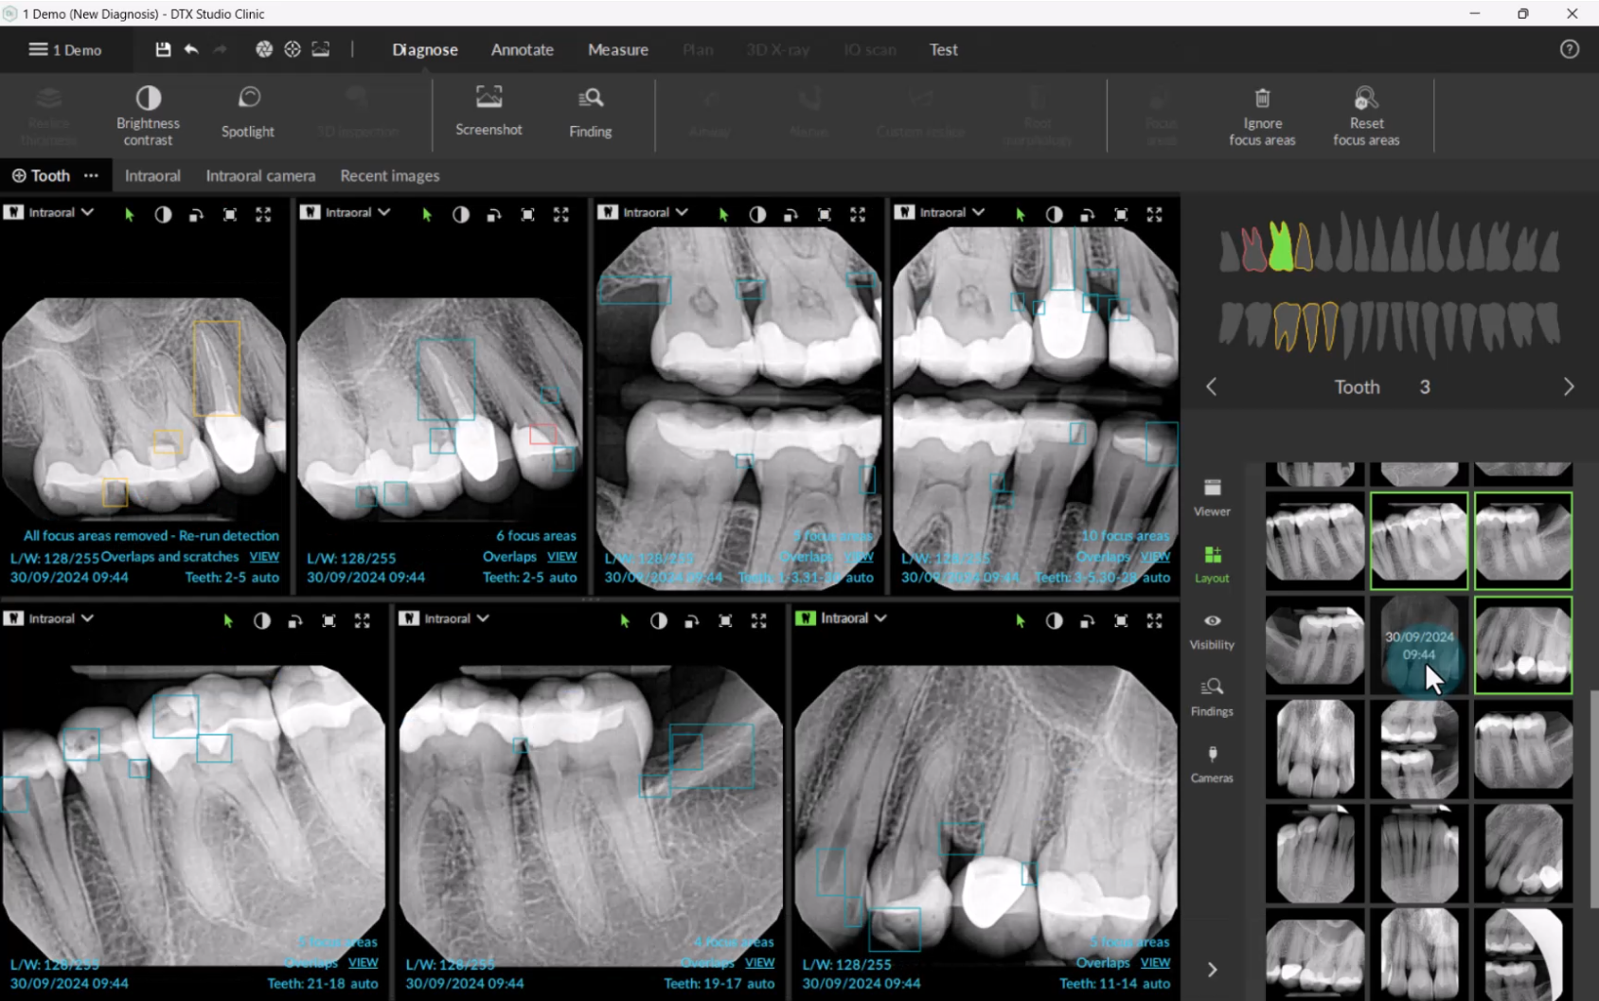1599x1001 pixels.
Task: Click the VIEW link in the Teeth 21-18 viewport
Action: pos(363,962)
